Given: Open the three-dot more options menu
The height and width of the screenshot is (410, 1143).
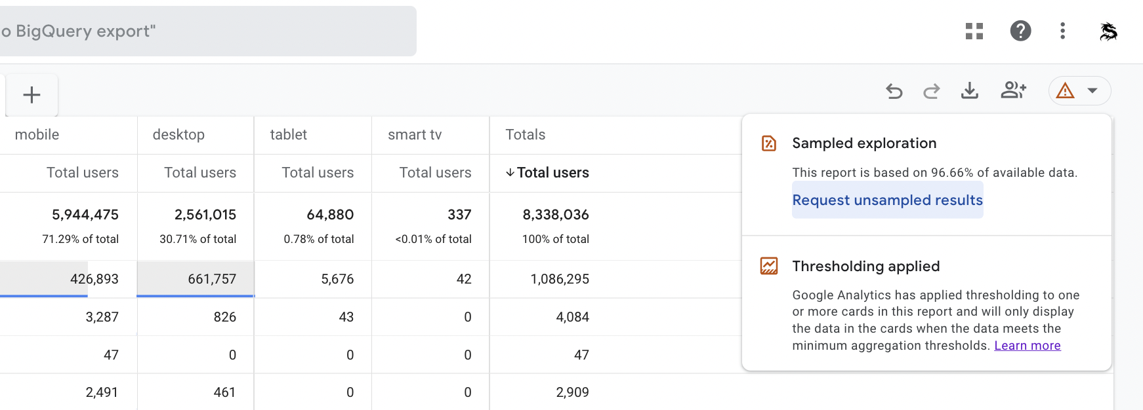Looking at the screenshot, I should (1063, 31).
